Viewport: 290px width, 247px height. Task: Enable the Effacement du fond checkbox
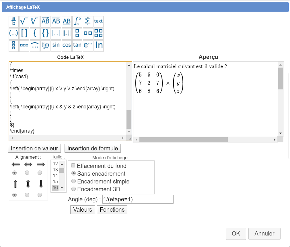click(x=73, y=166)
